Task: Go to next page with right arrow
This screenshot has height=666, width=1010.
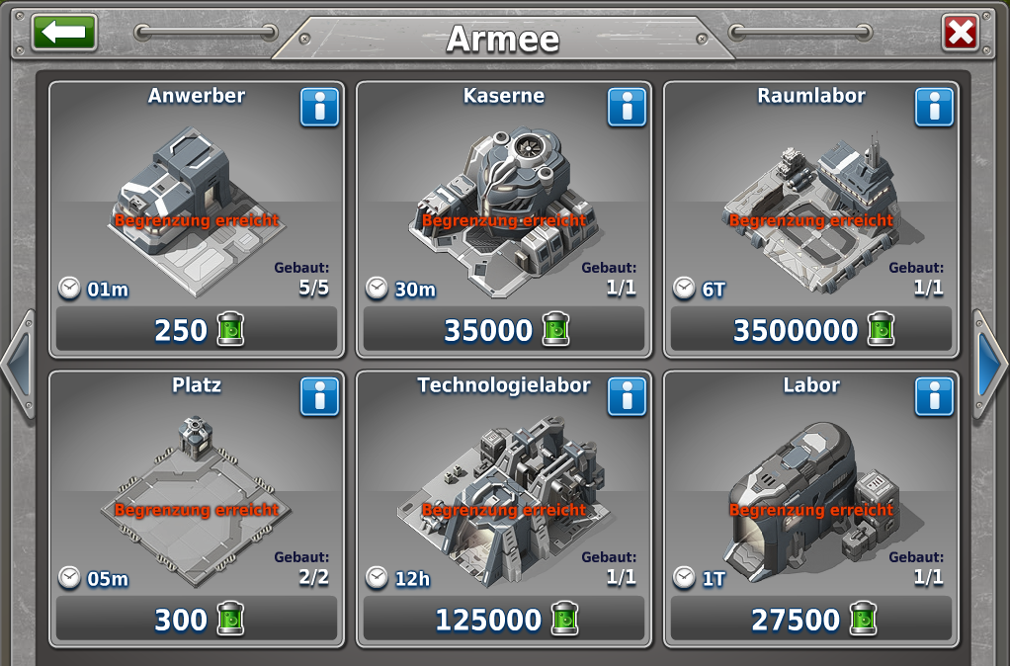Action: [989, 366]
